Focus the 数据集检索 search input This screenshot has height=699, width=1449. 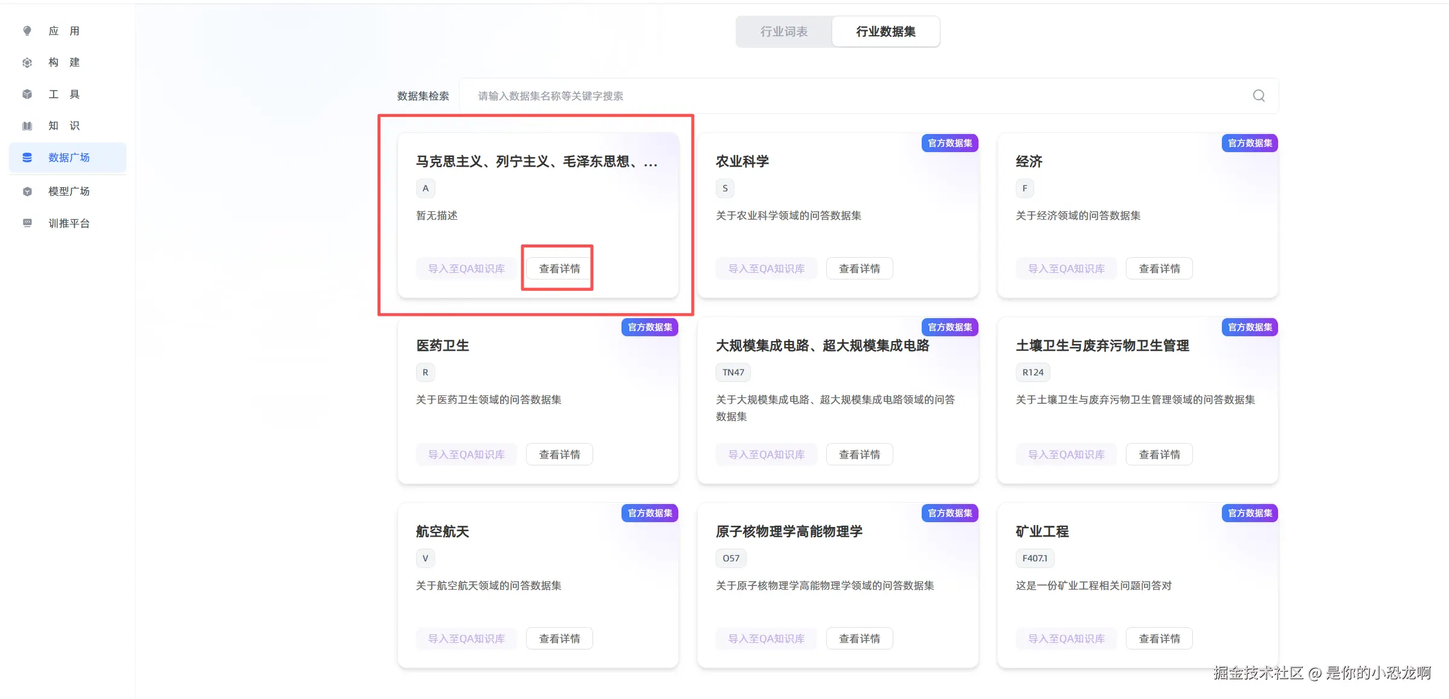coord(846,96)
